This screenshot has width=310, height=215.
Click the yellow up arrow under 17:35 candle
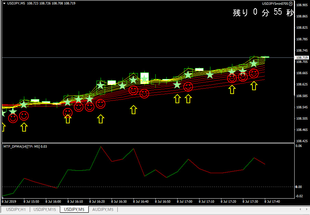pos(254,86)
